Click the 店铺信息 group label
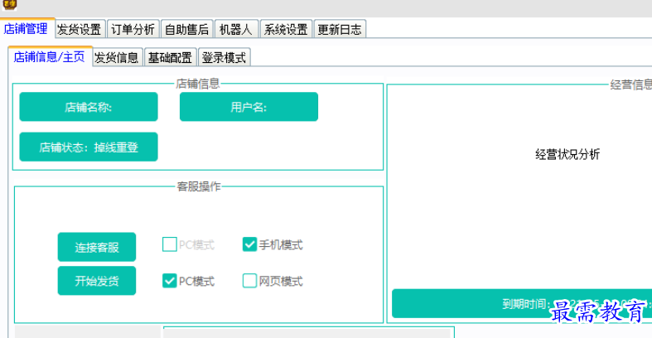This screenshot has height=338, width=652. tap(197, 84)
